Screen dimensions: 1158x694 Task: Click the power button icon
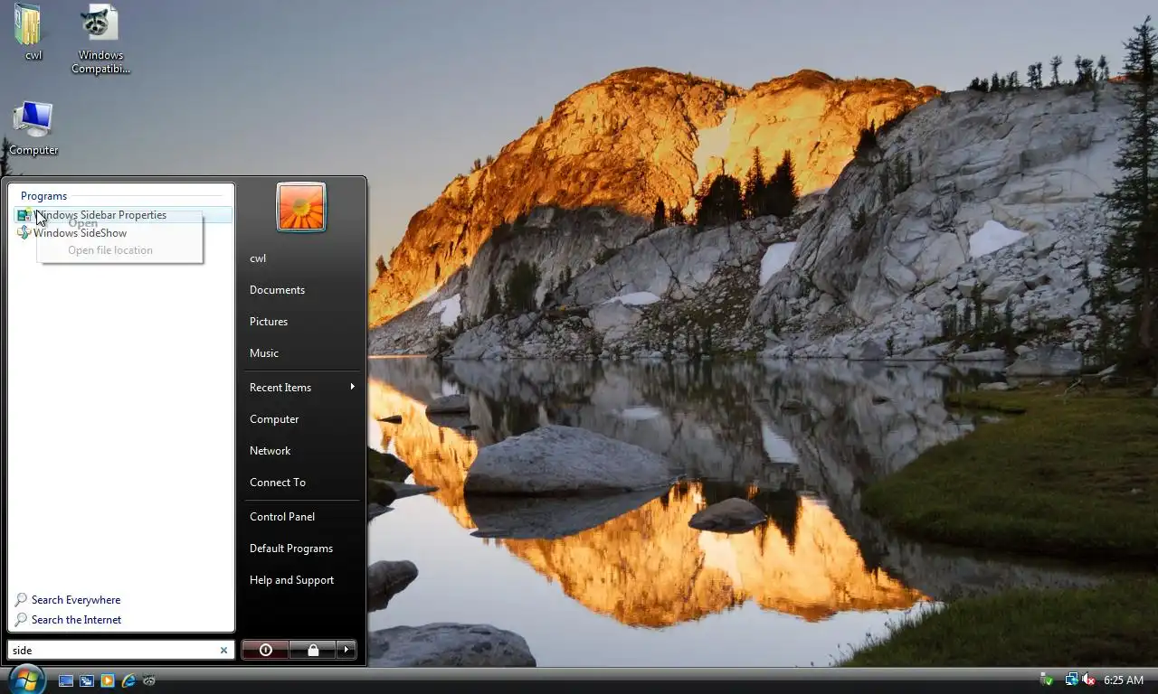[x=266, y=650]
